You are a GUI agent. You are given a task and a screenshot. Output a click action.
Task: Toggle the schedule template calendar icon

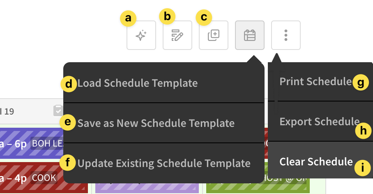coord(250,35)
